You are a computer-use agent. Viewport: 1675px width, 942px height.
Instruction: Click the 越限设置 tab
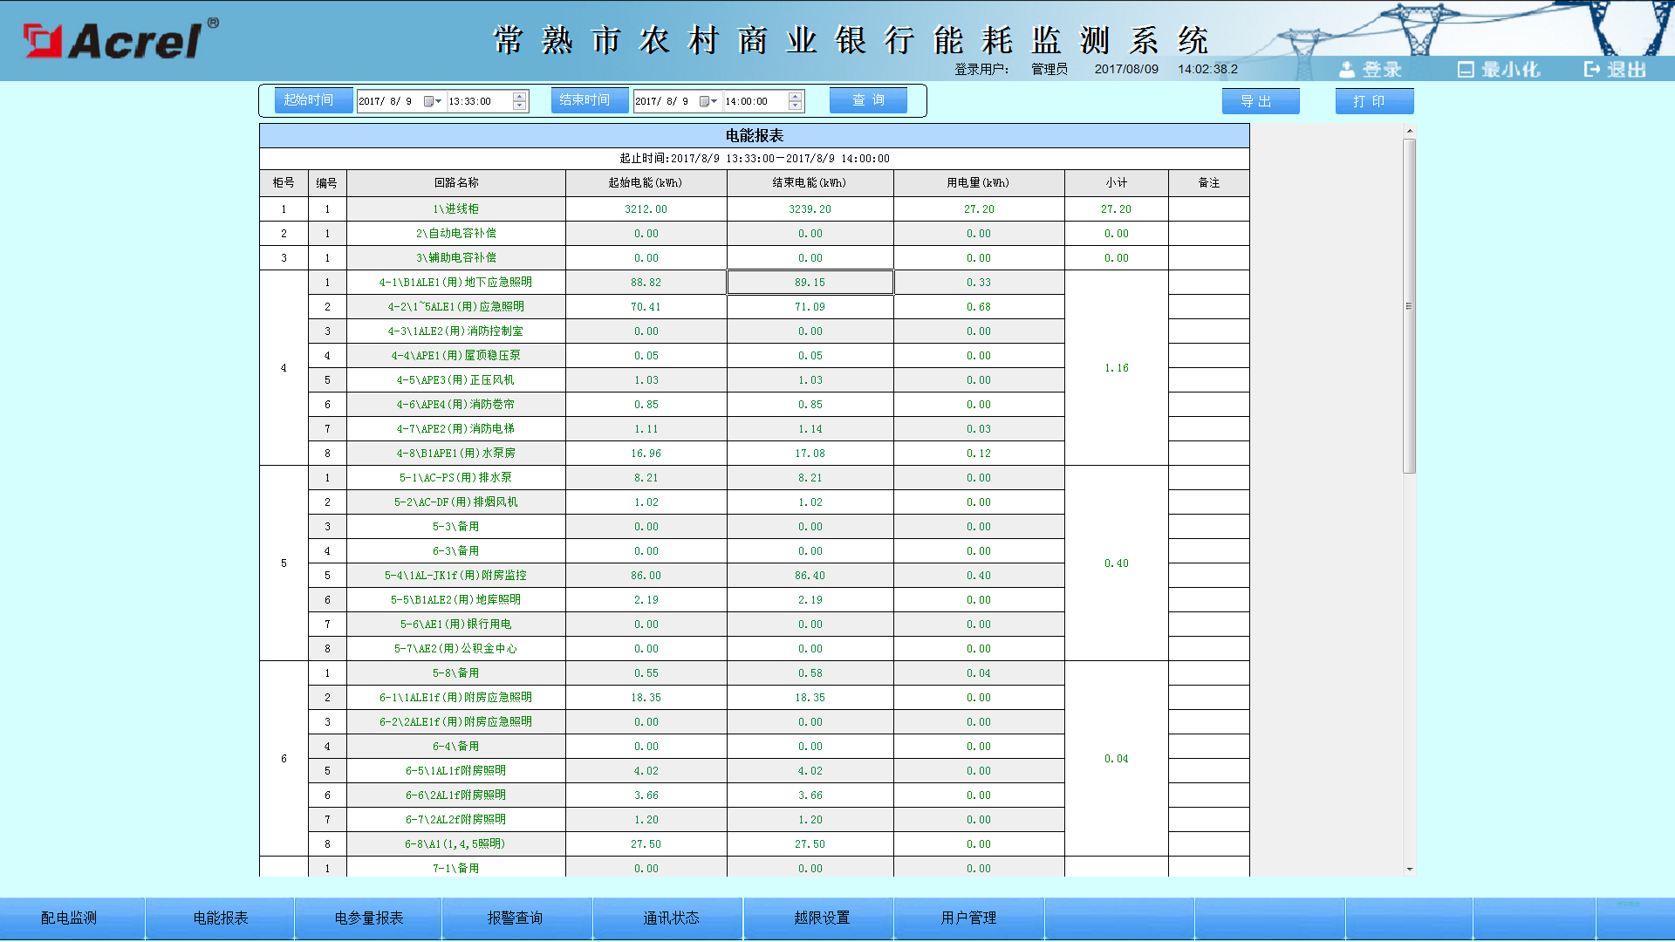[x=821, y=918]
